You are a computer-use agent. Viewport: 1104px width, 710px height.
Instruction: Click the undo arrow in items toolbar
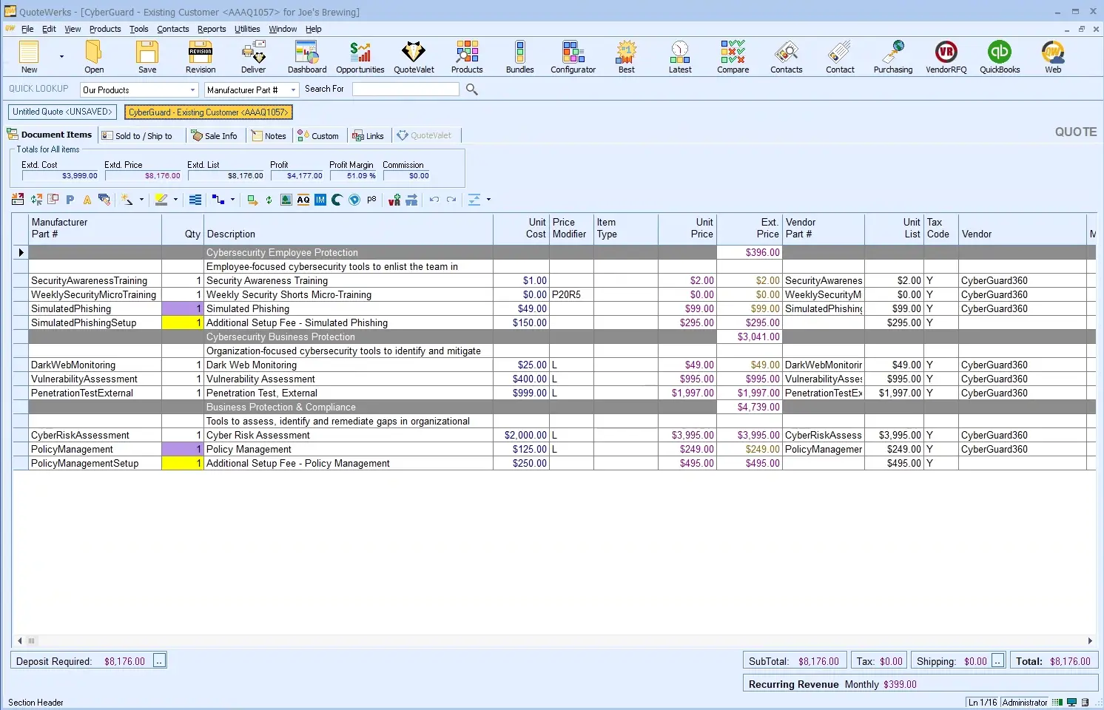tap(434, 200)
